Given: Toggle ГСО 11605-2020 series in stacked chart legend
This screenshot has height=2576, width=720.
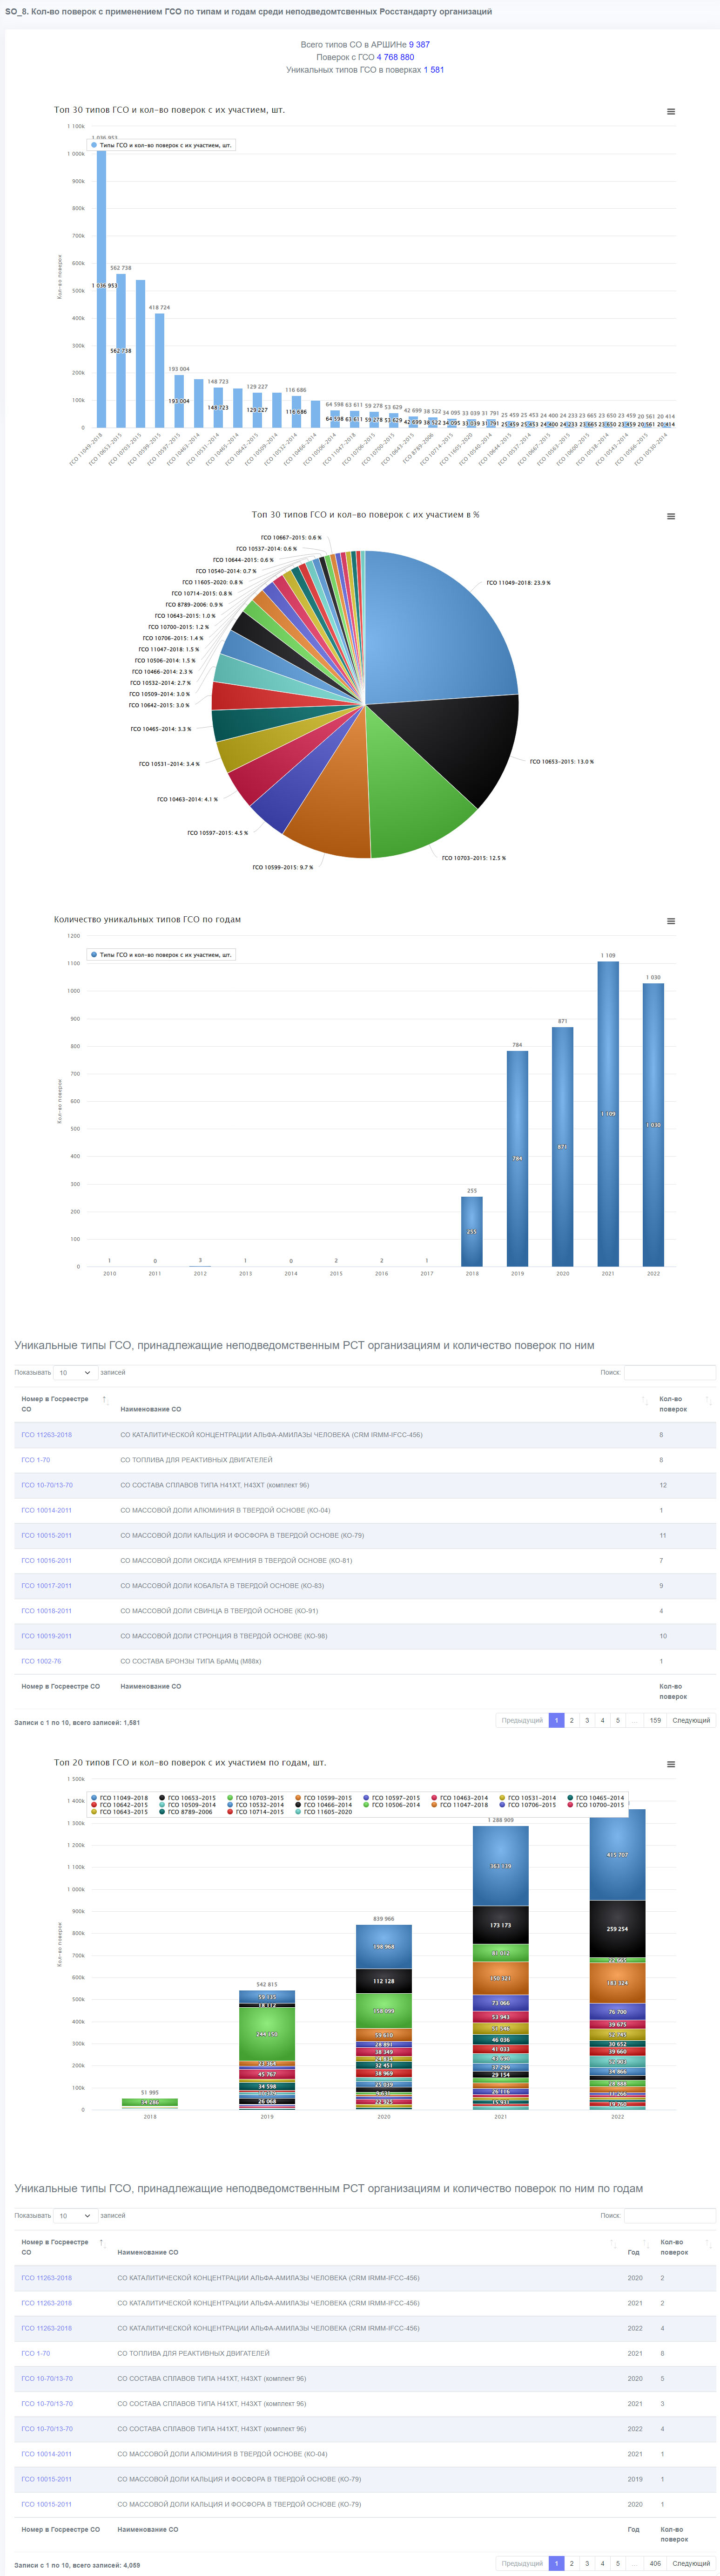Looking at the screenshot, I should pyautogui.click(x=323, y=1812).
